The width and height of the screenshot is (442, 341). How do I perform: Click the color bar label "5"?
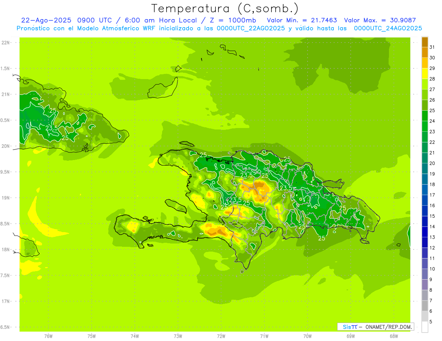431,322
